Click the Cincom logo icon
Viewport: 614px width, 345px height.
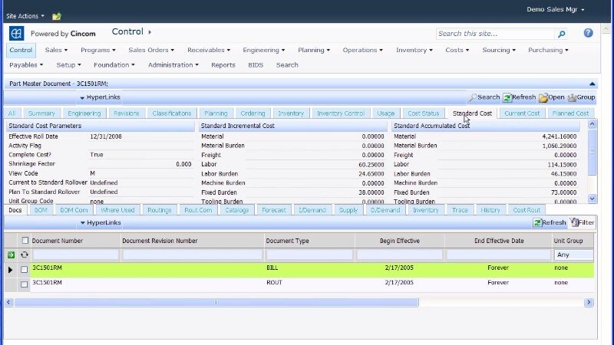(x=16, y=34)
